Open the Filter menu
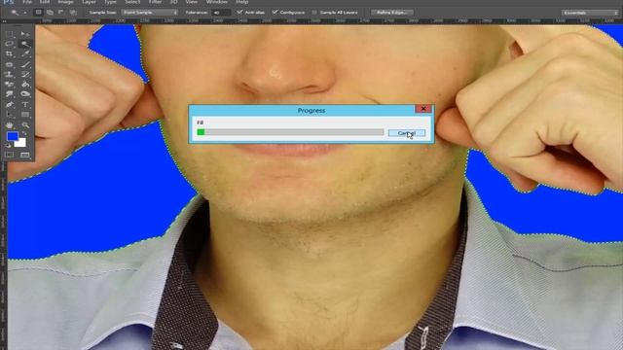 click(x=155, y=2)
